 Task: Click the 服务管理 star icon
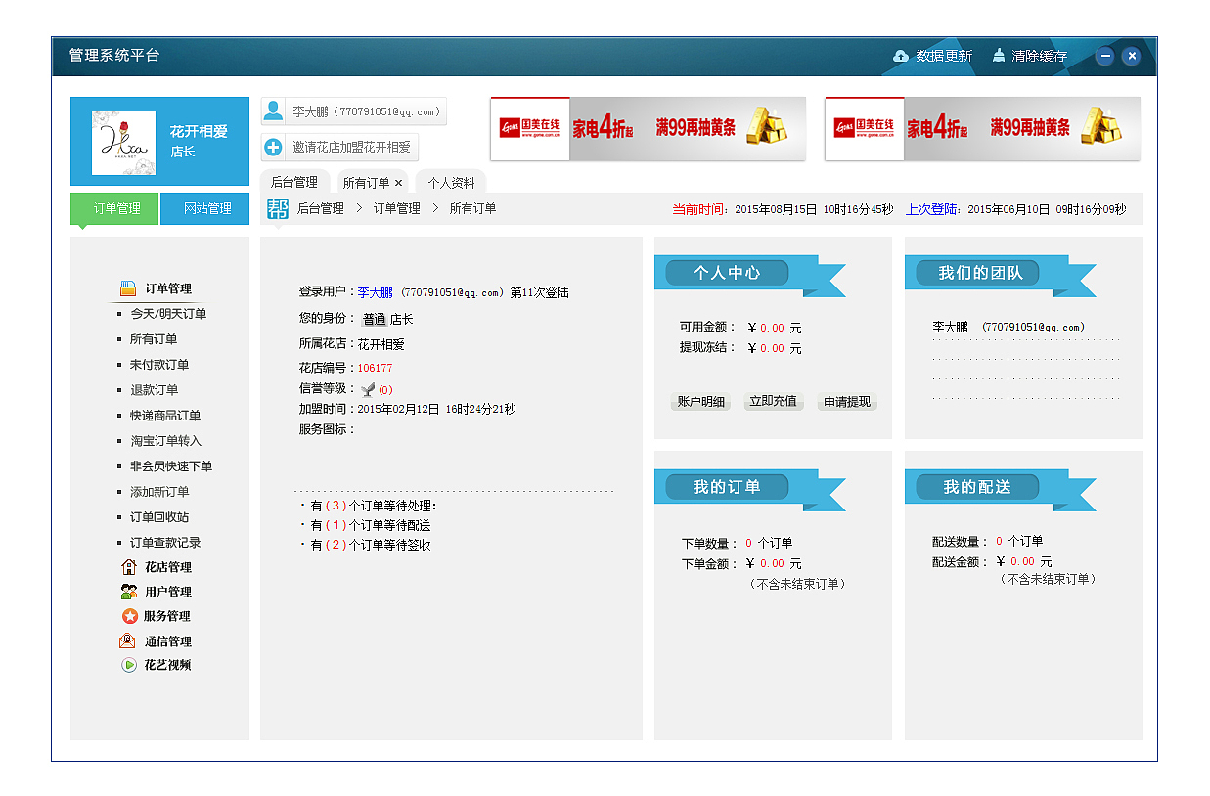pyautogui.click(x=129, y=616)
